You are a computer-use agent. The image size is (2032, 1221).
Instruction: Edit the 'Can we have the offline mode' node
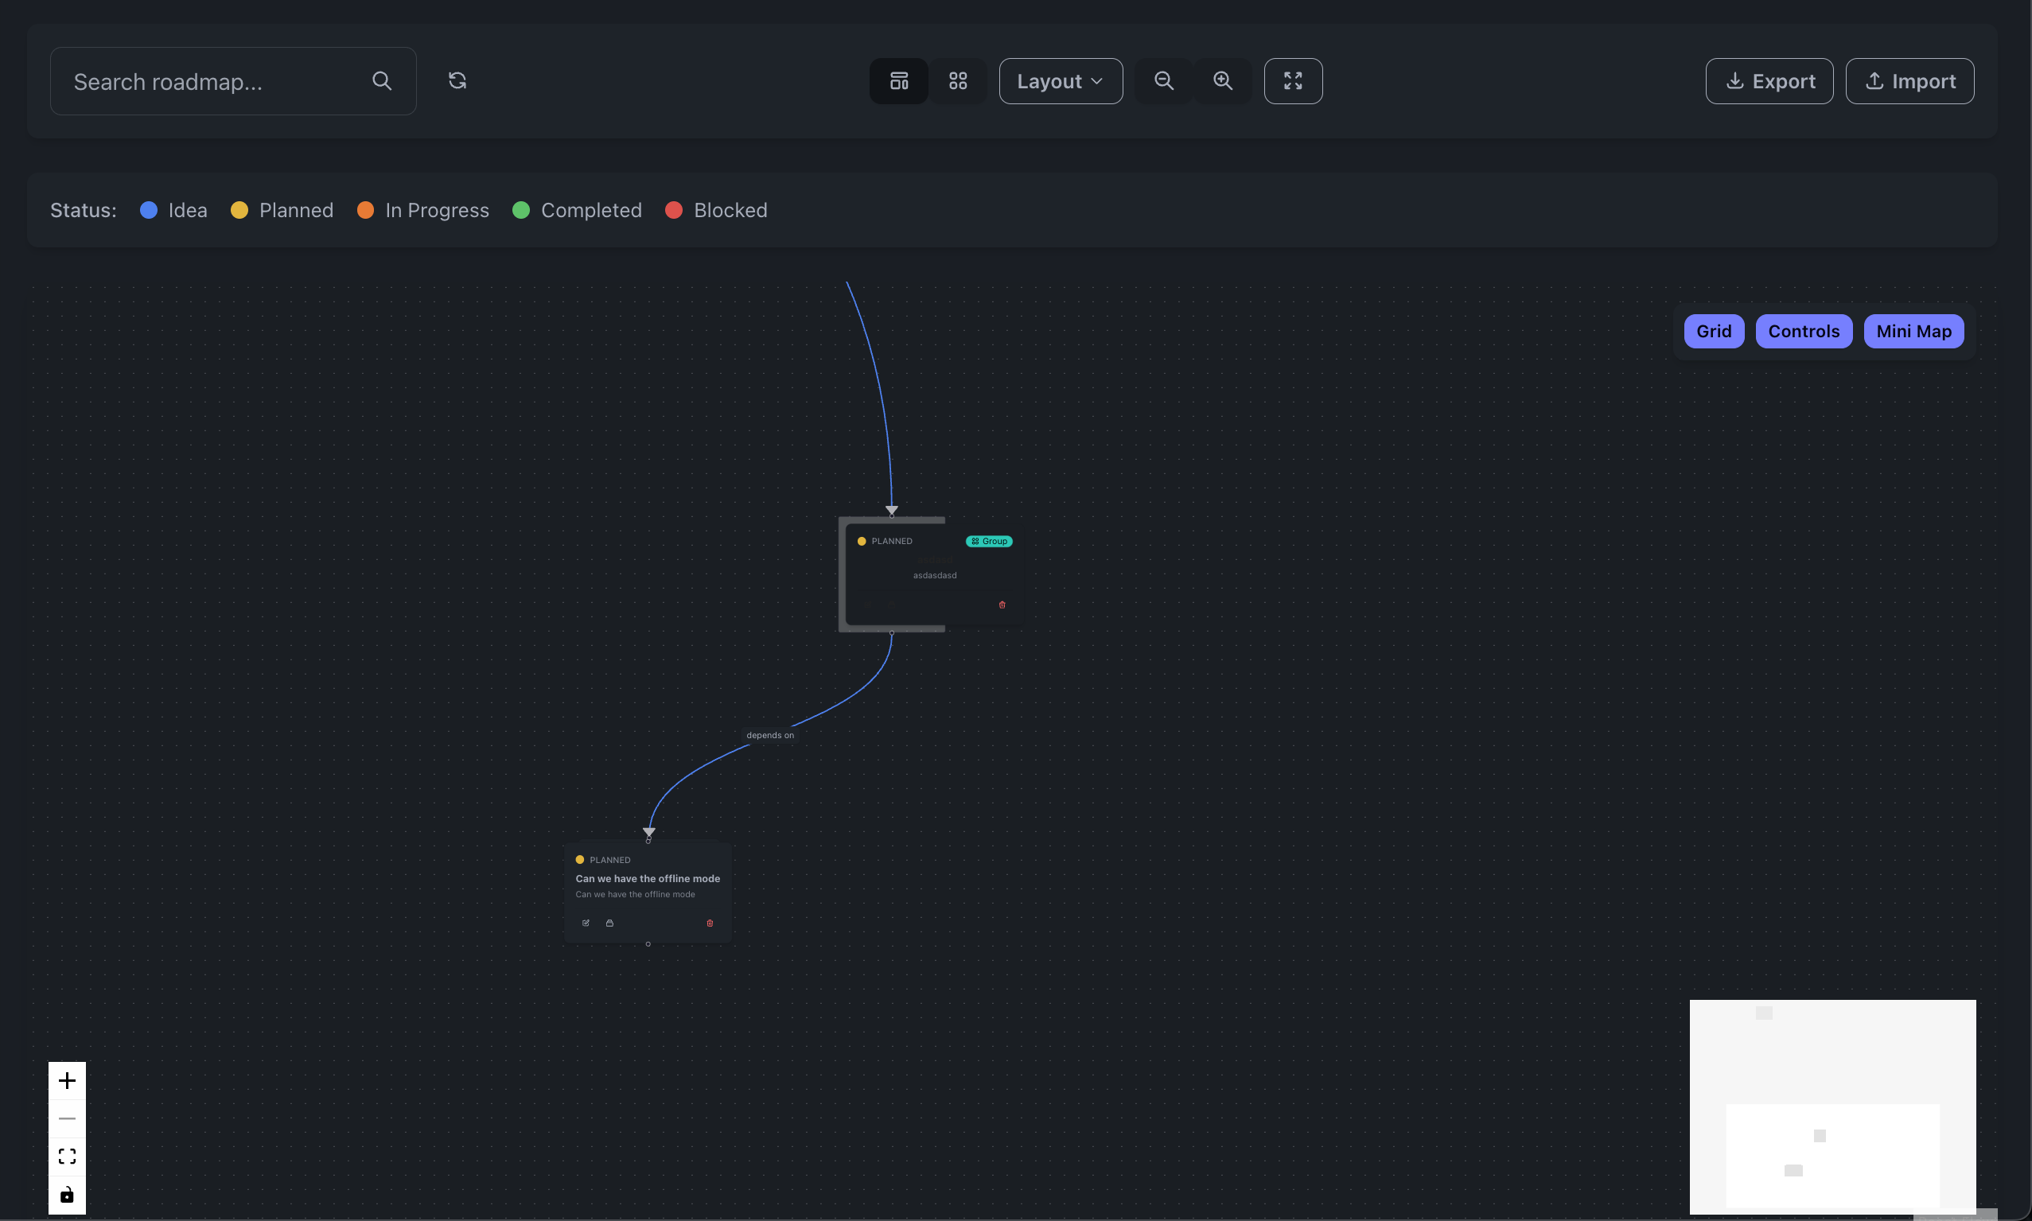[x=586, y=923]
